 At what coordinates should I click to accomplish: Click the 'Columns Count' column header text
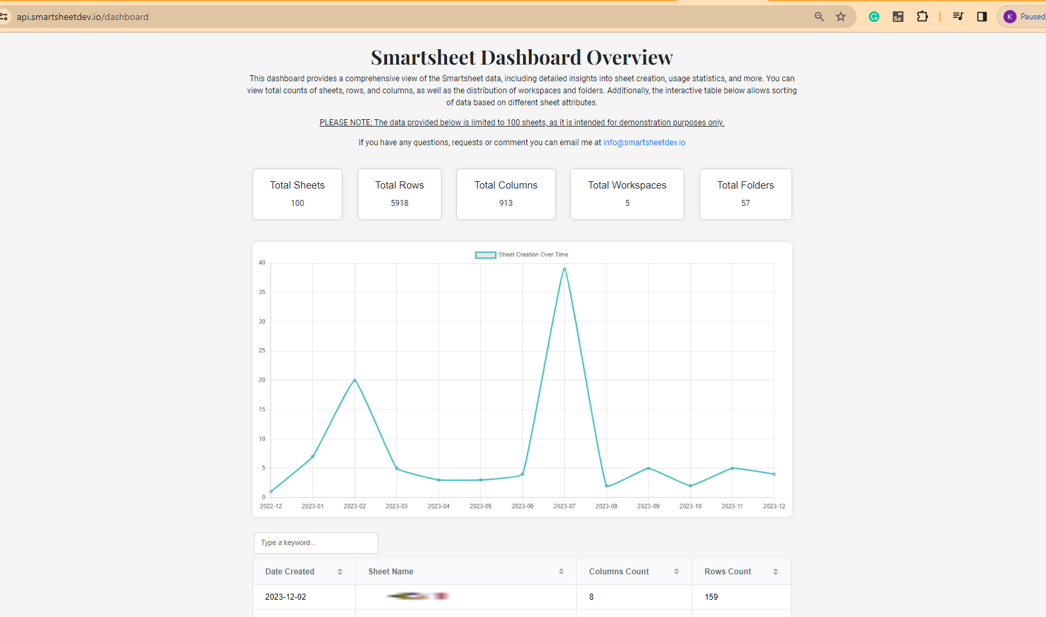point(619,572)
